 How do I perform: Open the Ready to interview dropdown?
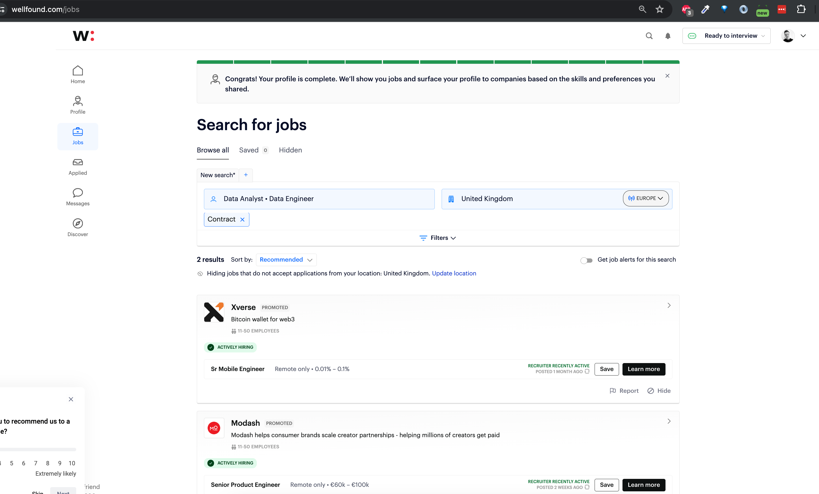pyautogui.click(x=726, y=36)
